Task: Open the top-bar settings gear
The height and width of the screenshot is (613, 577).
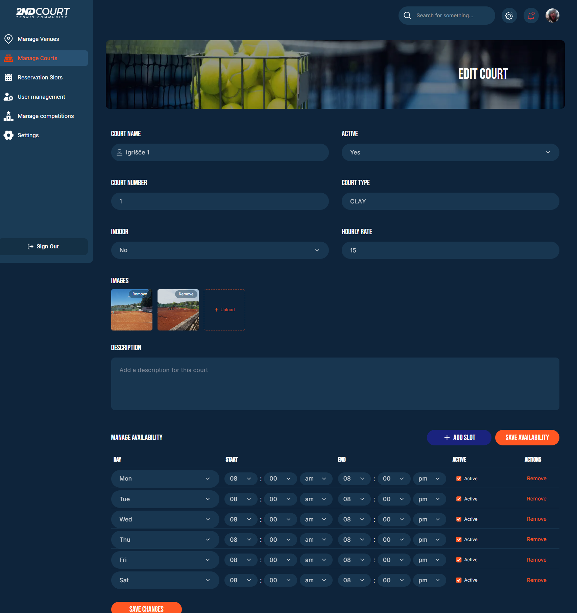Action: [509, 15]
